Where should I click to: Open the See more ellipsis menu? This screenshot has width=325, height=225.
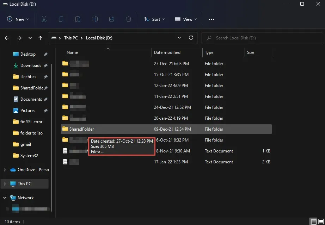(x=211, y=19)
